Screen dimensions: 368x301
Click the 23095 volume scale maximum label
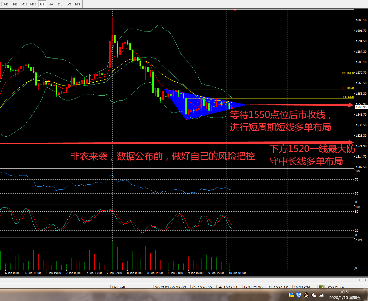pyautogui.click(x=359, y=240)
